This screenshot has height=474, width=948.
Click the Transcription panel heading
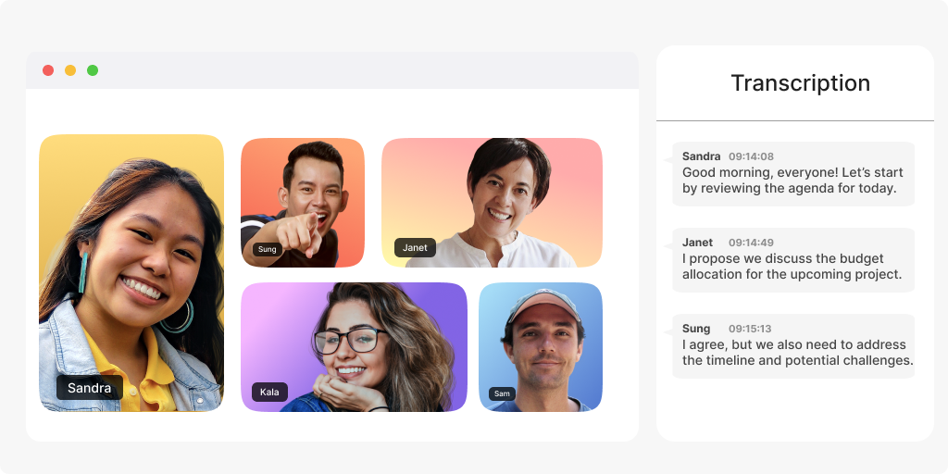coord(801,82)
